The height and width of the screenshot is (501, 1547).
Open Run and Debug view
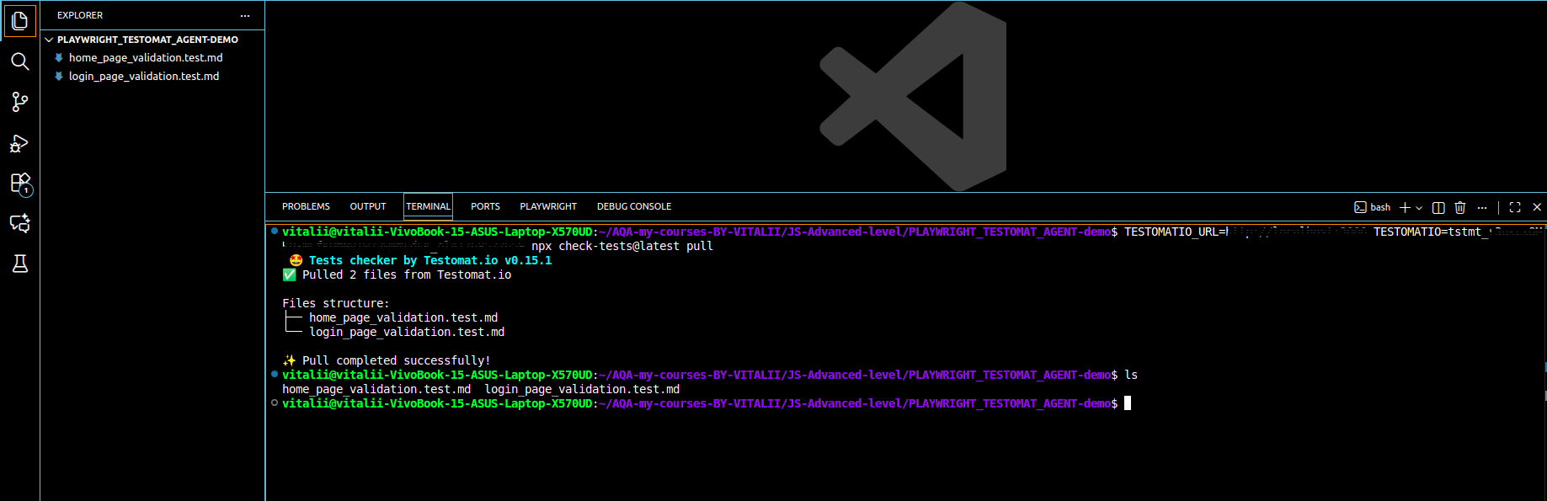click(20, 143)
